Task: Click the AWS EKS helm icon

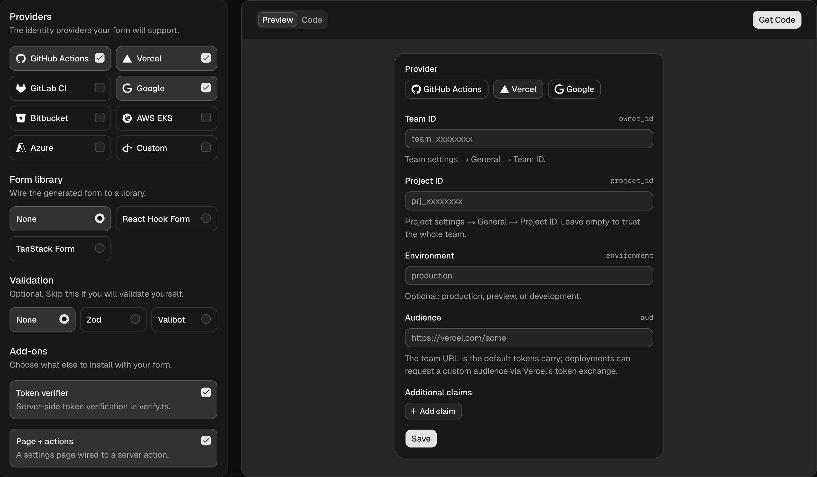Action: 127,118
